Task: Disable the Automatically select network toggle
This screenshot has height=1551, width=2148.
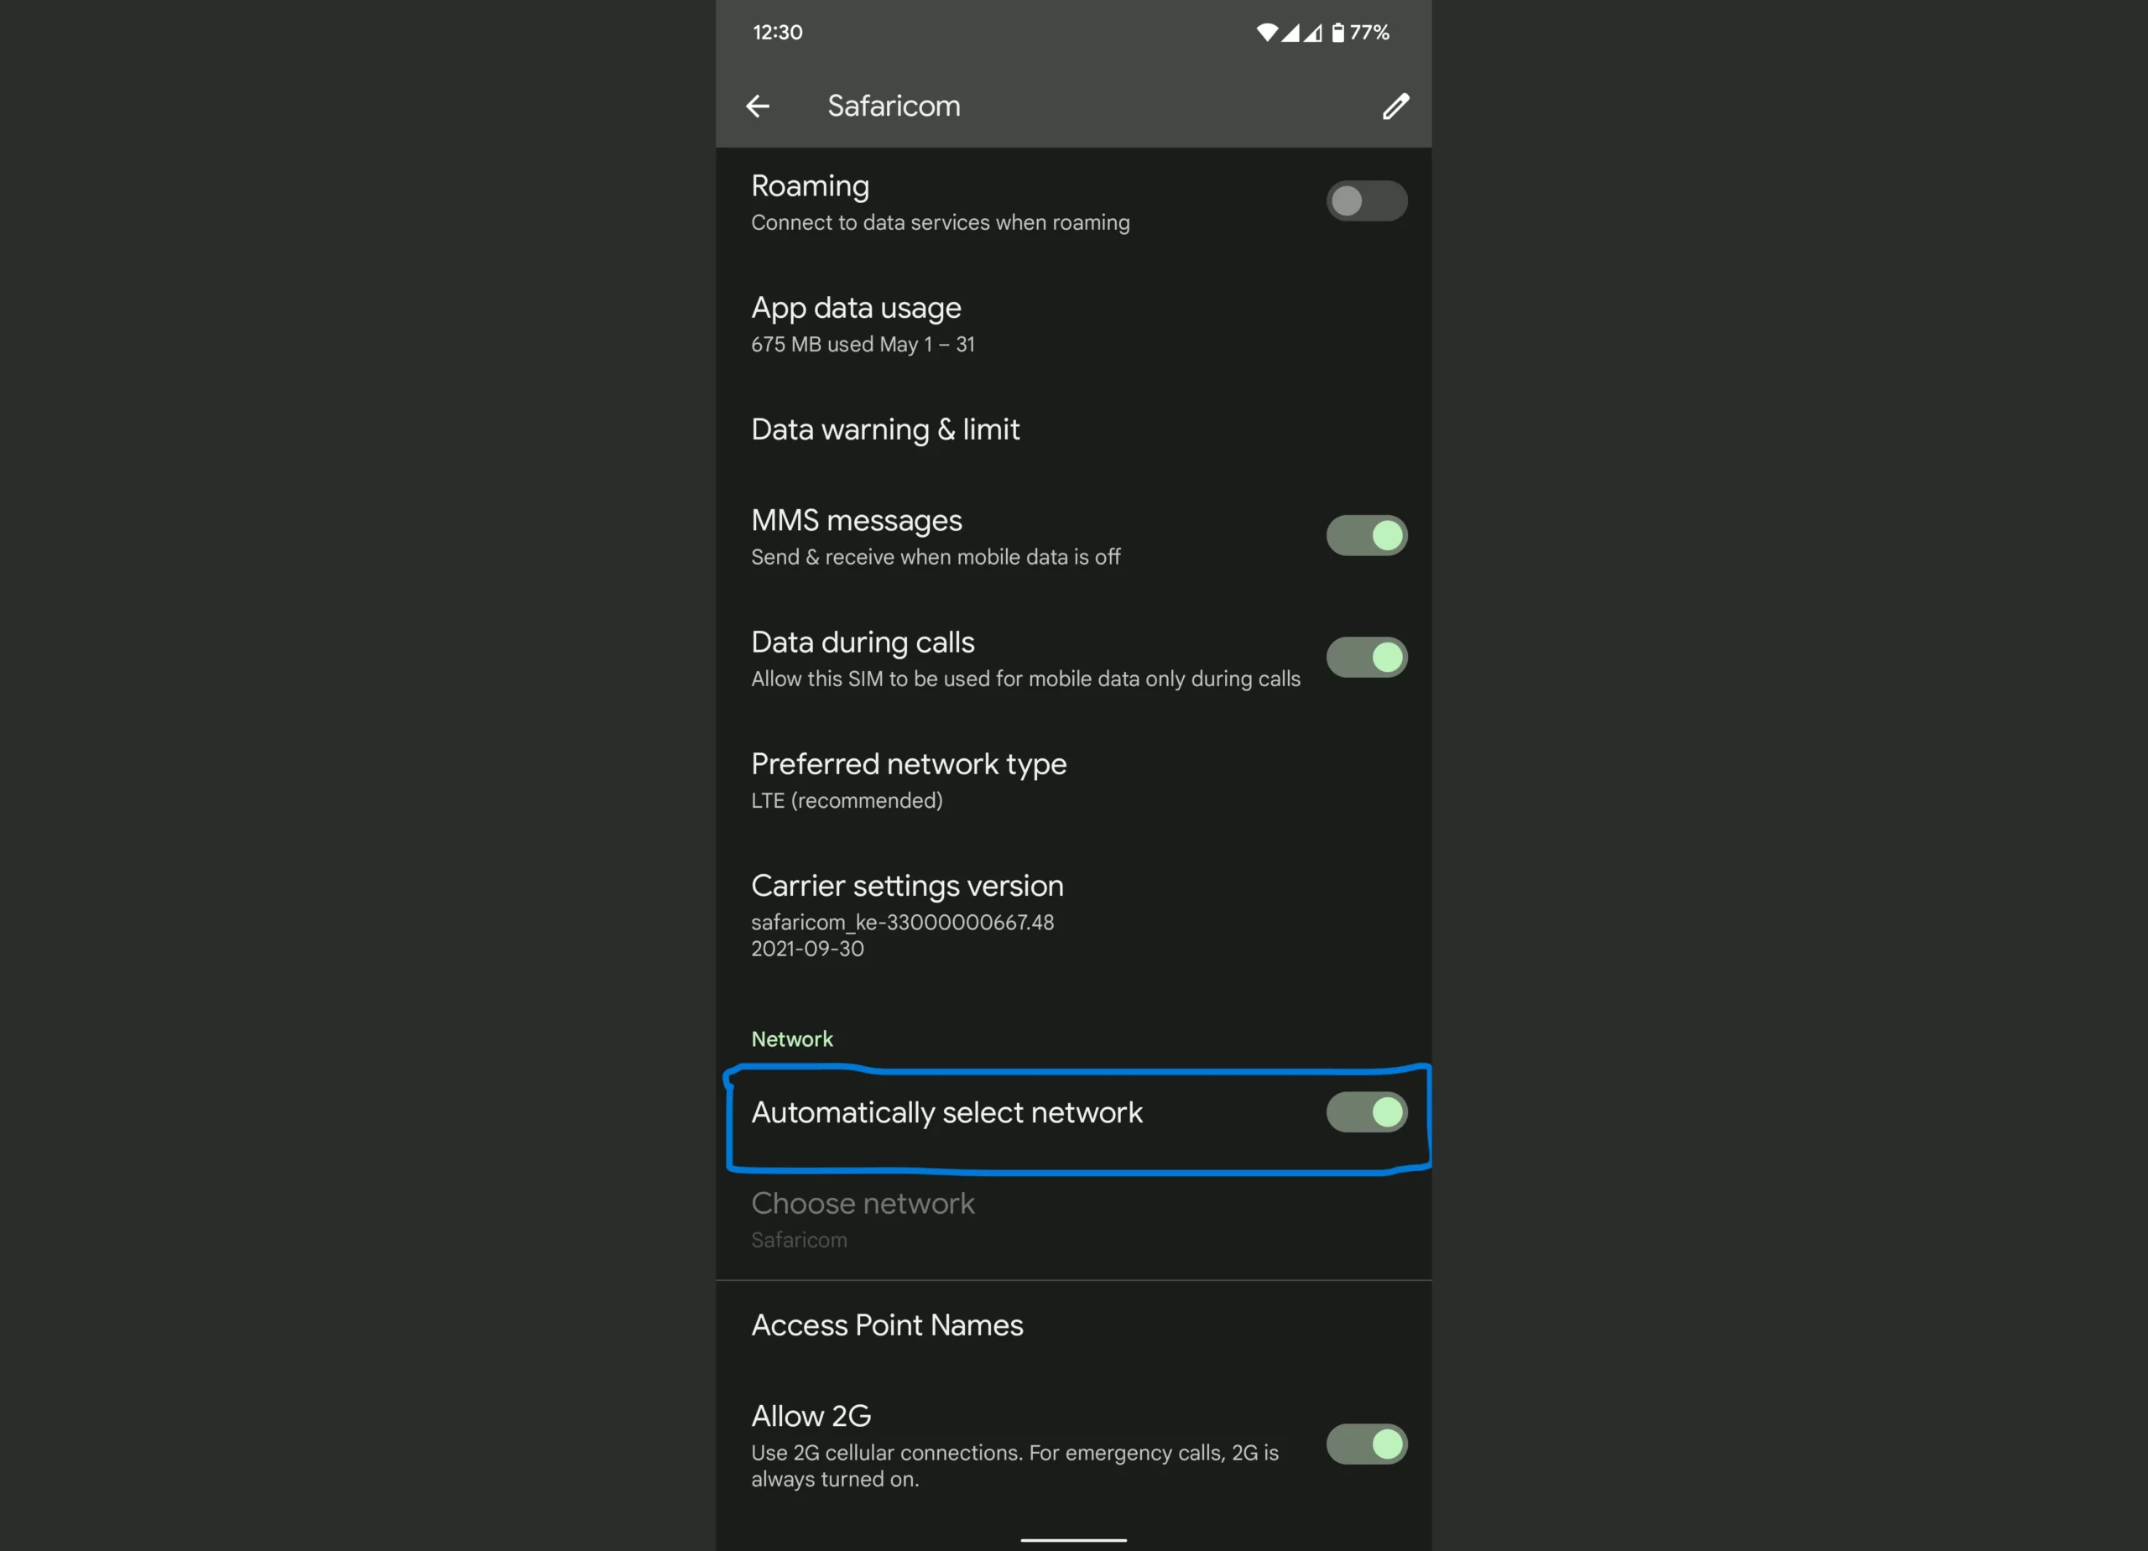Action: [x=1366, y=1112]
